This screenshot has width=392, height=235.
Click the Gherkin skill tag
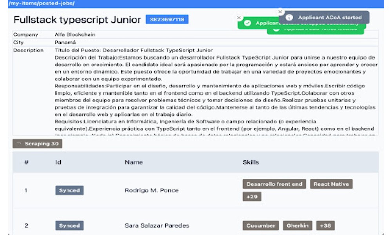tap(298, 226)
